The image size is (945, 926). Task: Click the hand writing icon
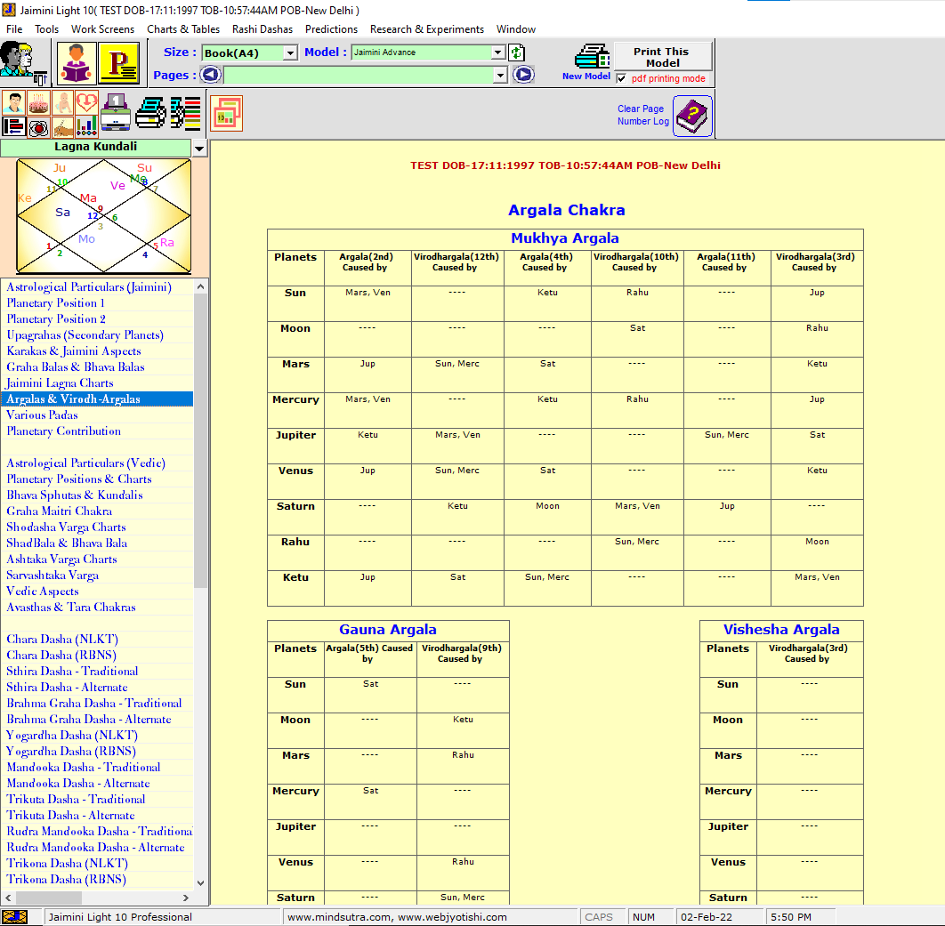pos(63,127)
